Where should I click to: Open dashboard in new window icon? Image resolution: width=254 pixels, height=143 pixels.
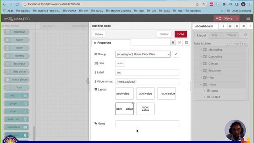(x=246, y=35)
